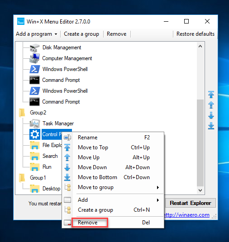
Task: Expand the Move to group submenu arrow
Action: coord(158,188)
